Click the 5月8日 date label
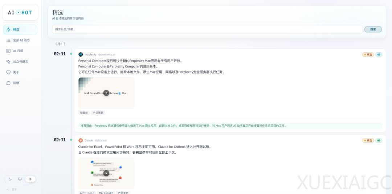Image resolution: width=392 pixels, height=194 pixels. point(61,44)
